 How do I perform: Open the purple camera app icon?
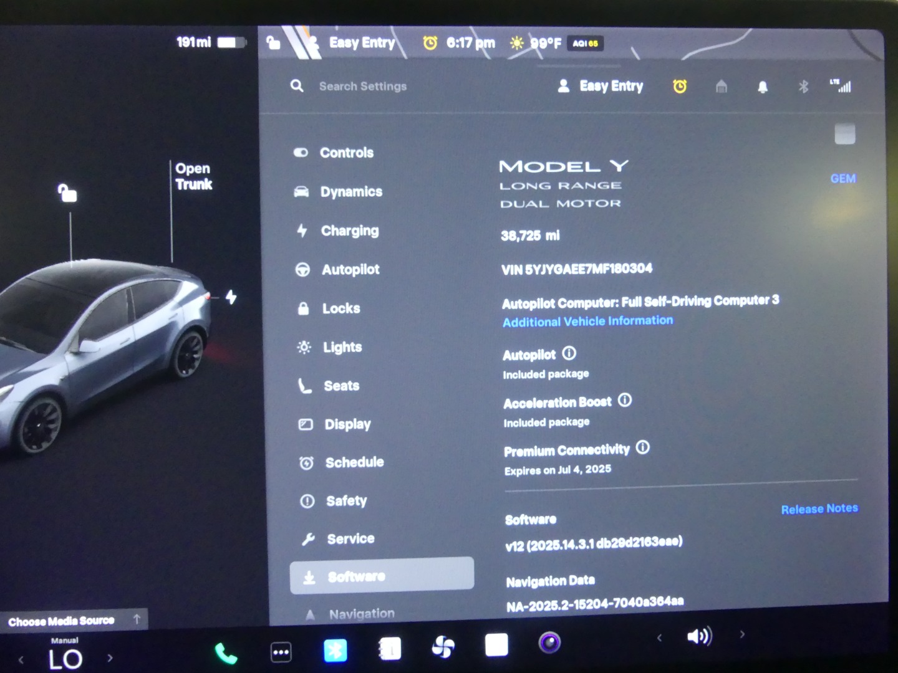(549, 642)
